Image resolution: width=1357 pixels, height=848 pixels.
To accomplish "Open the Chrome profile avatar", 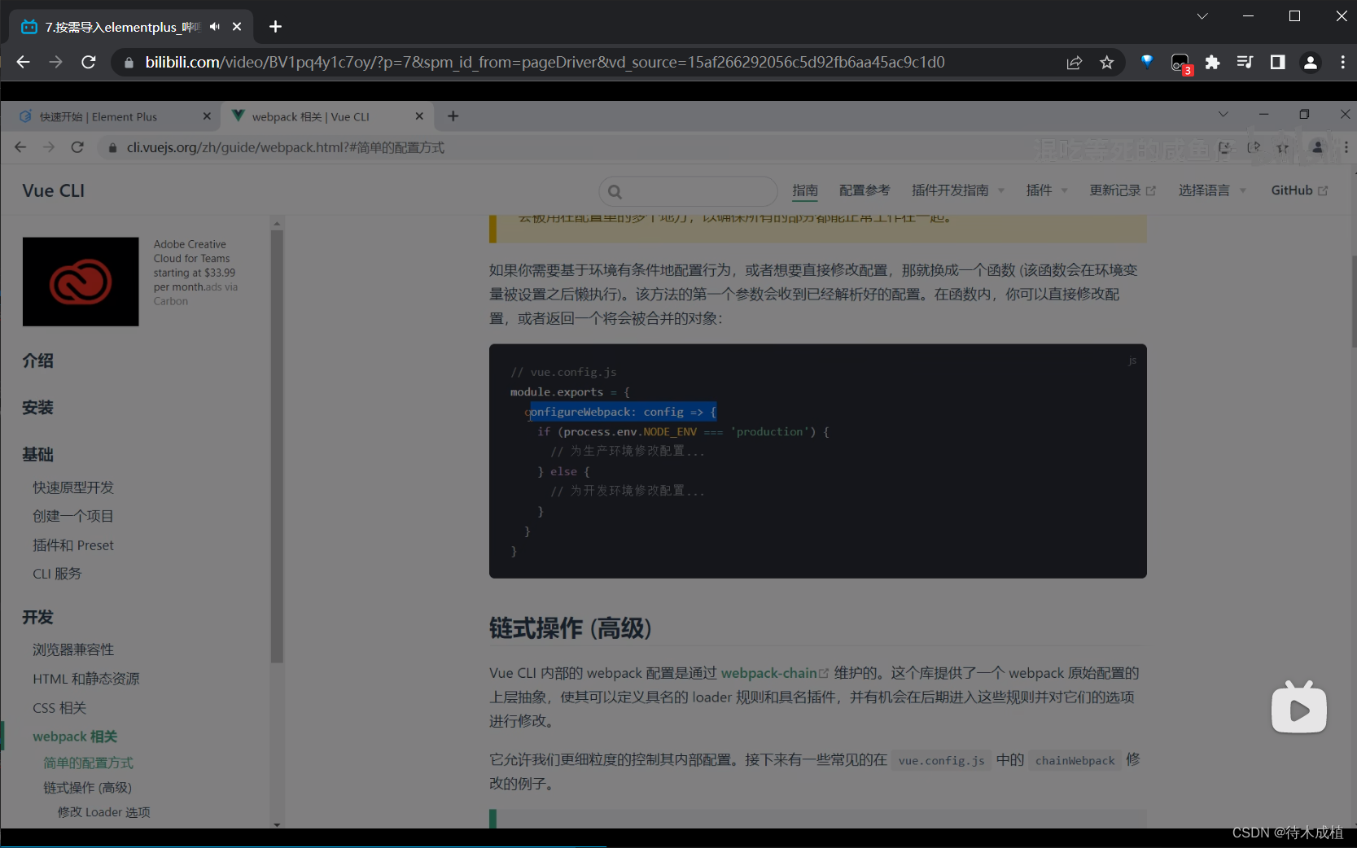I will 1310,63.
